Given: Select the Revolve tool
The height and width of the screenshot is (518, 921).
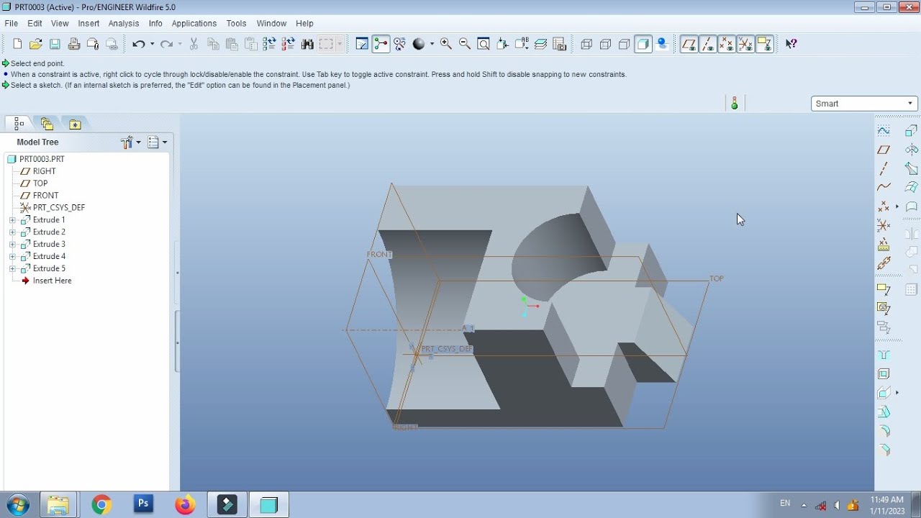Looking at the screenshot, I should click(x=912, y=150).
